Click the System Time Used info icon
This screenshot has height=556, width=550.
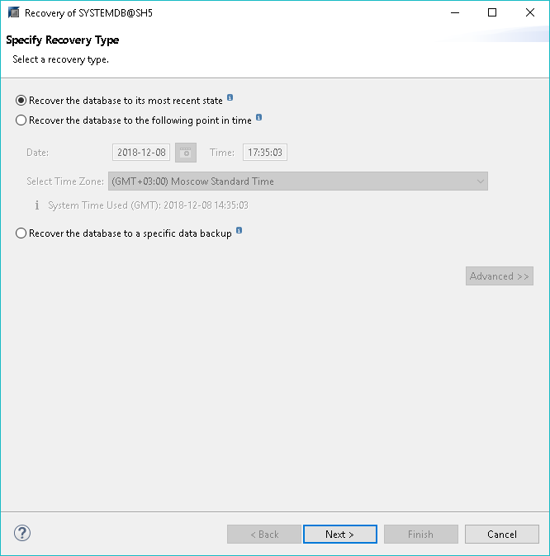point(37,205)
